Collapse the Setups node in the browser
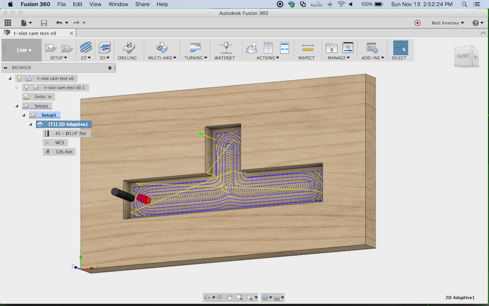This screenshot has width=489, height=306. click(x=16, y=106)
